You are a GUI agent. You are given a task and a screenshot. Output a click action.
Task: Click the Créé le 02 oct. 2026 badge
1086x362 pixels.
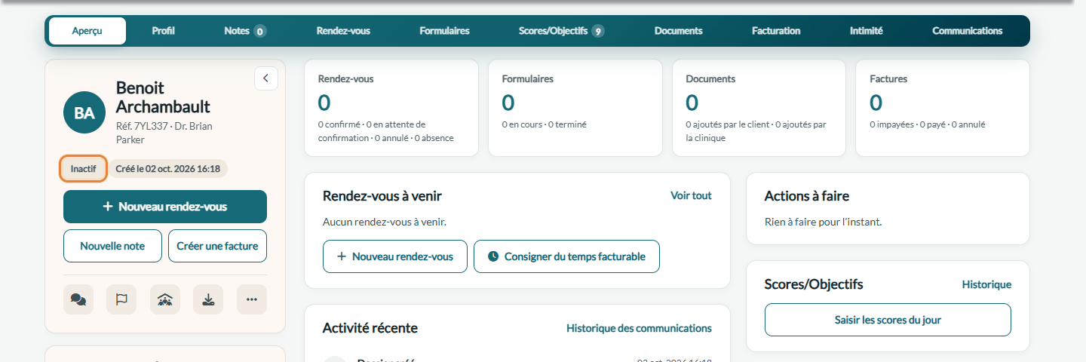tap(167, 168)
